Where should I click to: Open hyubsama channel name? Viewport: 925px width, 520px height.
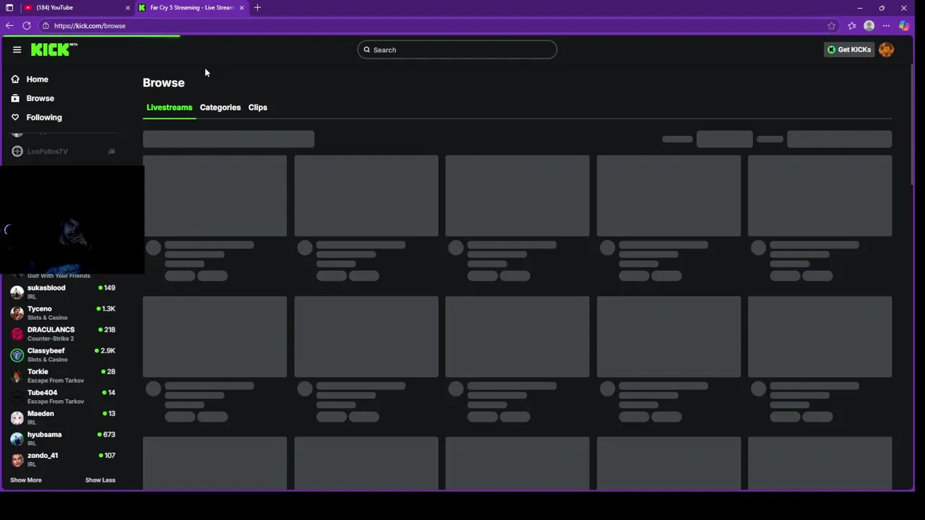click(x=44, y=435)
